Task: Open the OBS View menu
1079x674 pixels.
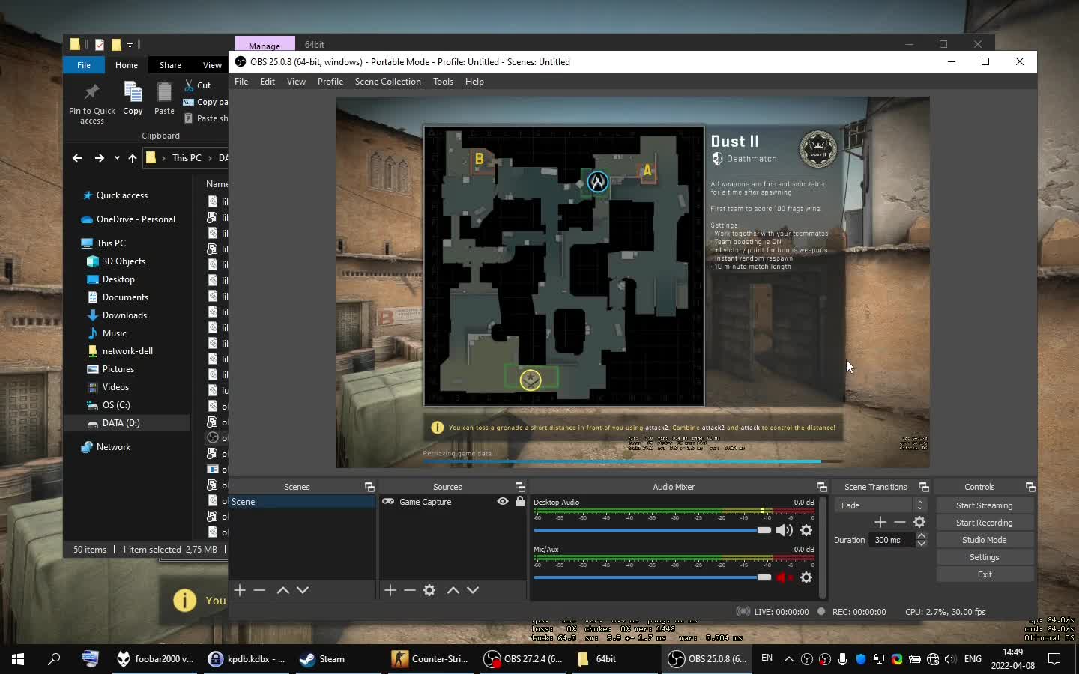Action: pos(296,82)
